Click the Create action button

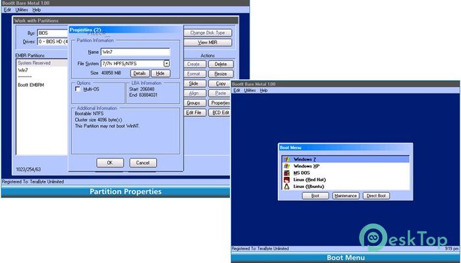click(194, 64)
